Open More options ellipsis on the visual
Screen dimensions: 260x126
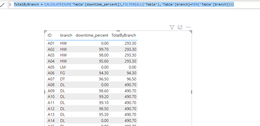[188, 27]
